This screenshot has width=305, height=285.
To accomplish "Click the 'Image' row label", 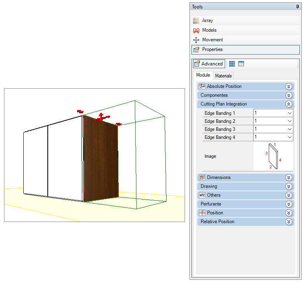I will click(x=210, y=156).
